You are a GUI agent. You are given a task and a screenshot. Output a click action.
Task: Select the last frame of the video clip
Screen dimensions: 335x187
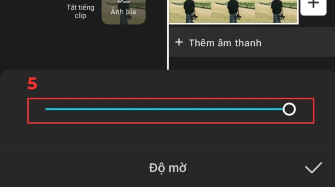(x=276, y=11)
